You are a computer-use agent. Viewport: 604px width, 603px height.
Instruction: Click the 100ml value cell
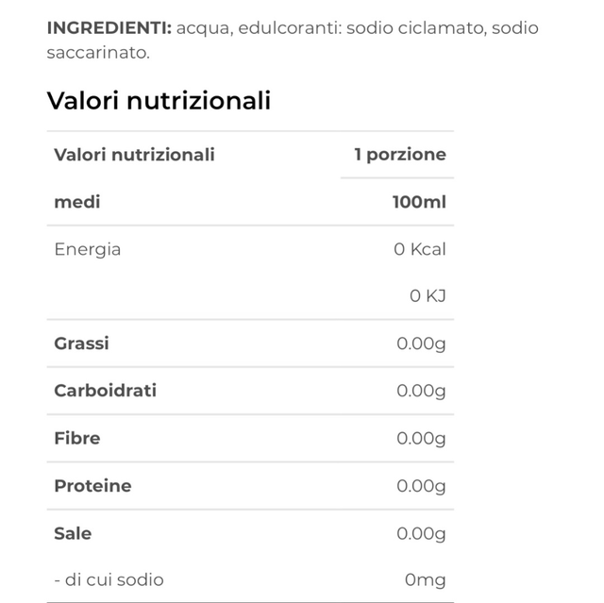(419, 202)
